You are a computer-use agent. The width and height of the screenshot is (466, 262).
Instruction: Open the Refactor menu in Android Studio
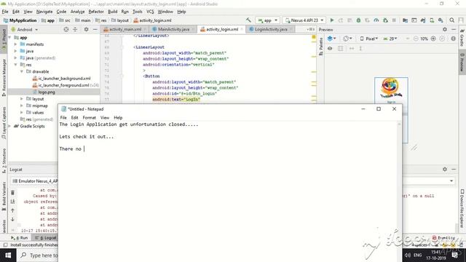(x=96, y=12)
